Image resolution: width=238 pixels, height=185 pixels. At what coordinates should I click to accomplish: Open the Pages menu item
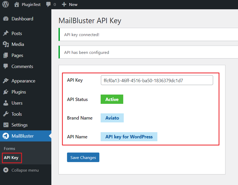[x=17, y=55]
